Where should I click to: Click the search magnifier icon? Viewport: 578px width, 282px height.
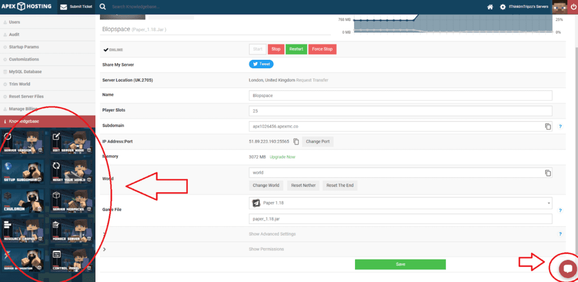(103, 7)
